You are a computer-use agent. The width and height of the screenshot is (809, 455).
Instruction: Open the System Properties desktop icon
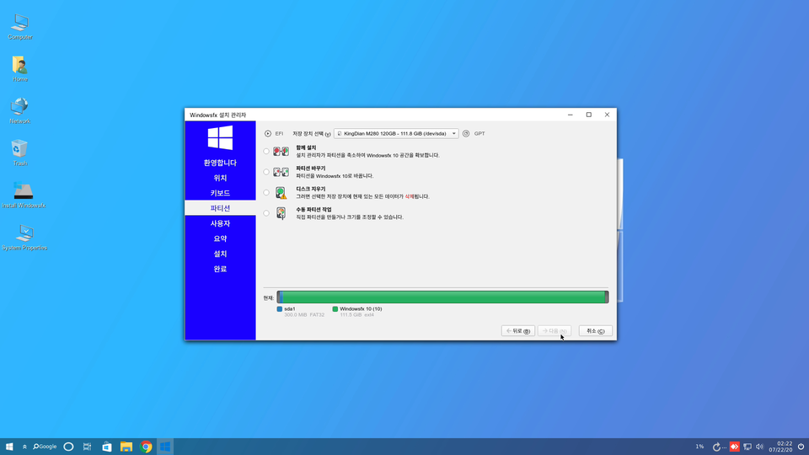24,238
